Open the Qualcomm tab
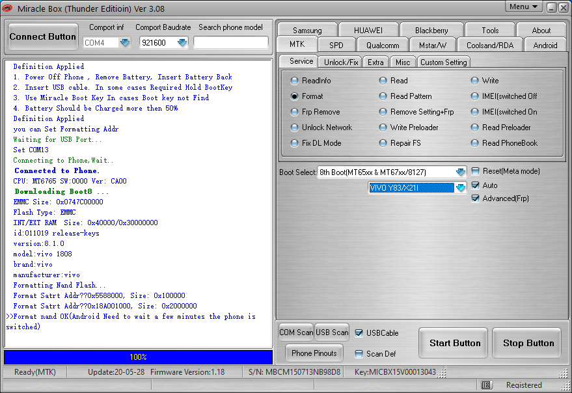The height and width of the screenshot is (393, 572). click(382, 46)
